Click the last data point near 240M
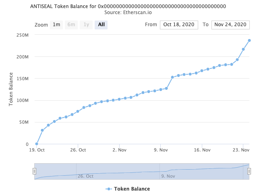 [249, 41]
